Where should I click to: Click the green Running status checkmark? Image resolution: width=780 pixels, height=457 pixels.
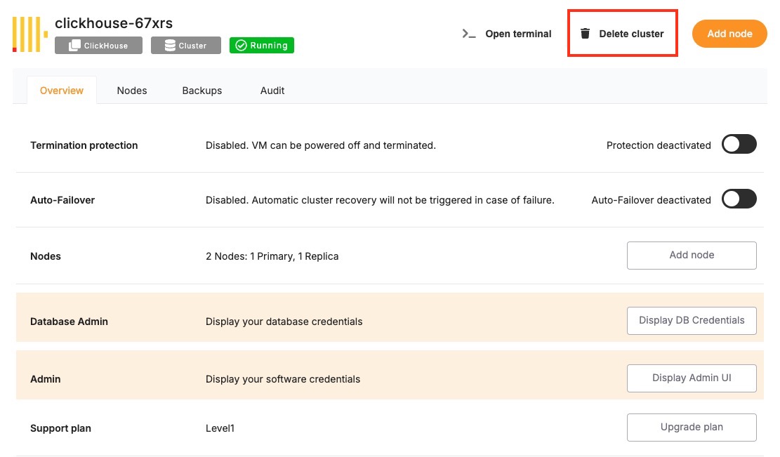tap(241, 46)
